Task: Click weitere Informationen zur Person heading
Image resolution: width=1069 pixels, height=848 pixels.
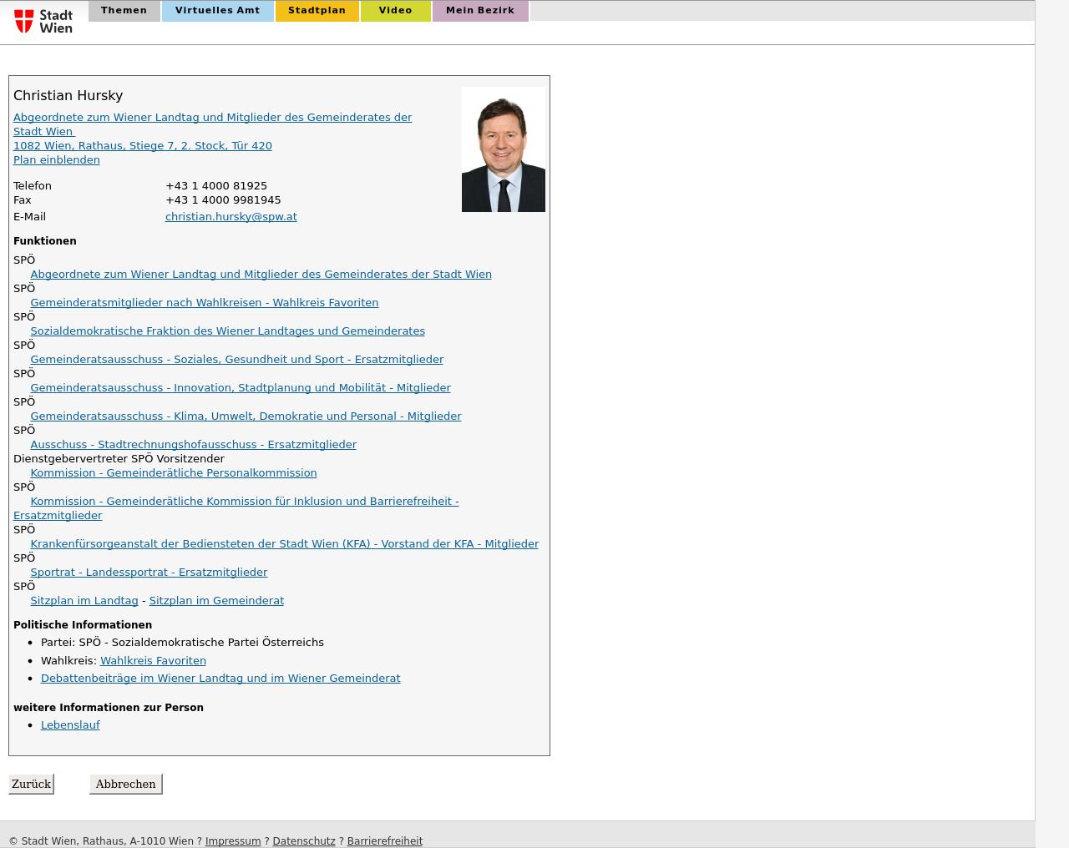Action: (109, 707)
